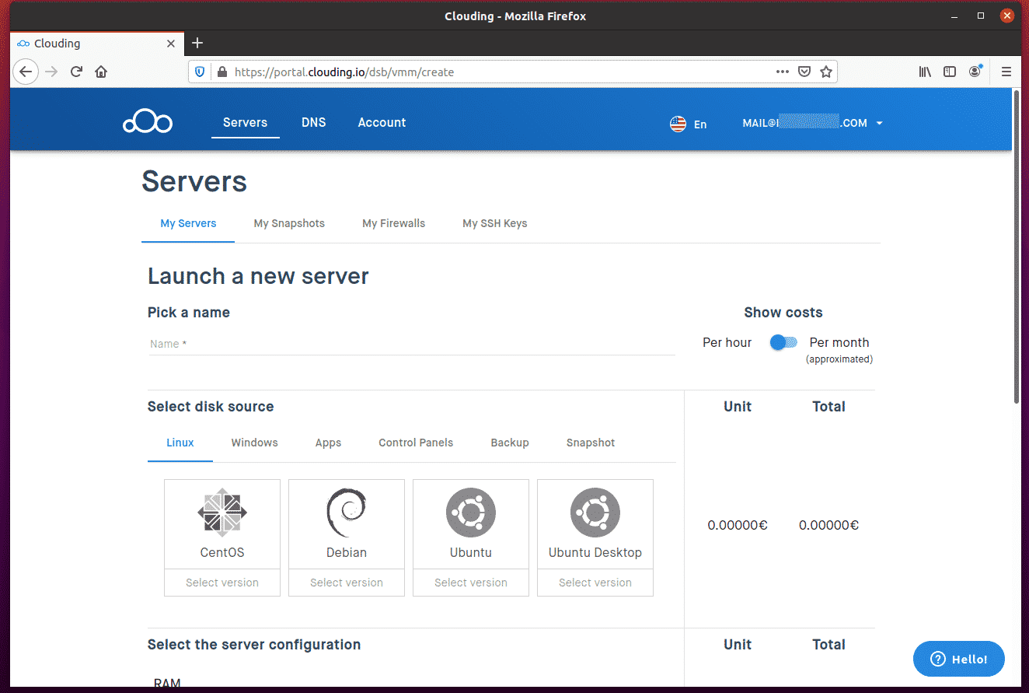Reload the page with browser refresh icon
This screenshot has width=1029, height=693.
point(76,72)
